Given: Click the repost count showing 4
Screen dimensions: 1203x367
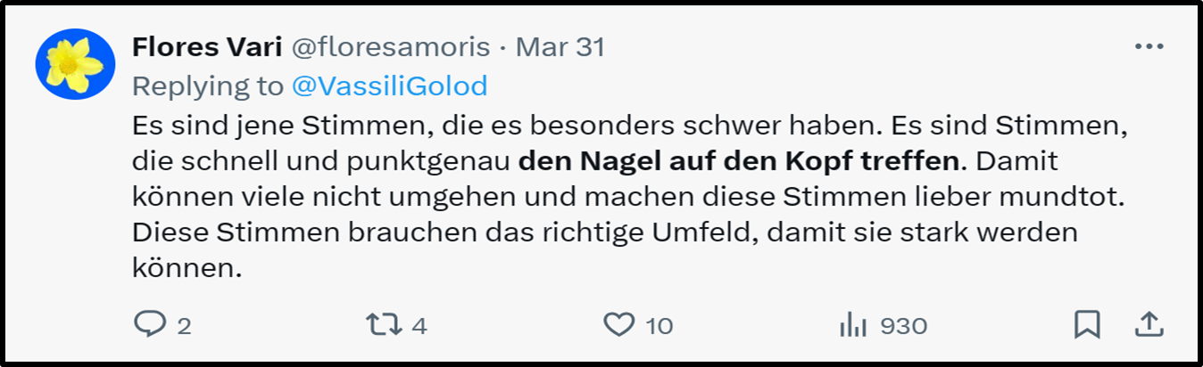Looking at the screenshot, I should tap(419, 326).
